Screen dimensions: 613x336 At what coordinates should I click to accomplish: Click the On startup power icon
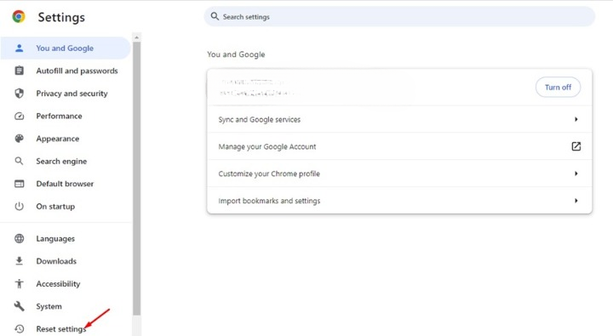19,207
